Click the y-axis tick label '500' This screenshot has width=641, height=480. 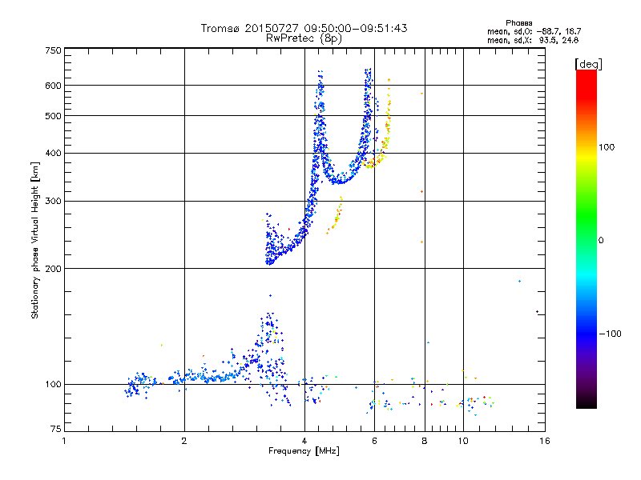pos(53,116)
